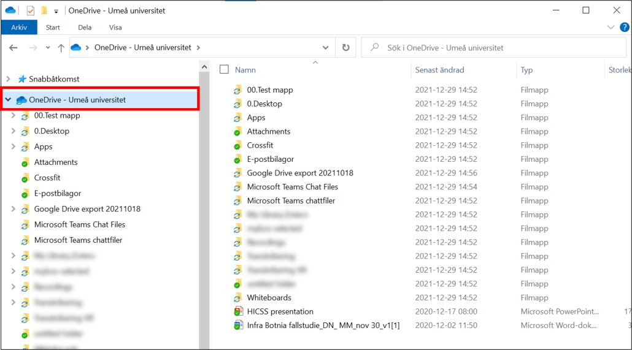Open the Arkiv menu

pyautogui.click(x=19, y=28)
